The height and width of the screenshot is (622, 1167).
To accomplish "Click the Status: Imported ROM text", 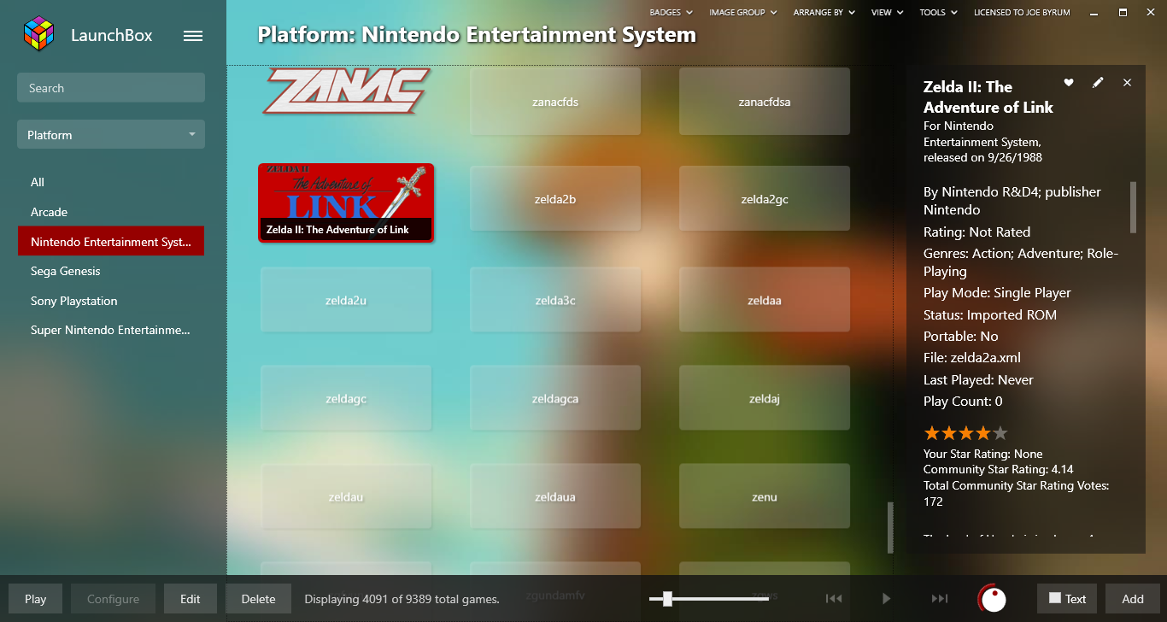I will [990, 315].
